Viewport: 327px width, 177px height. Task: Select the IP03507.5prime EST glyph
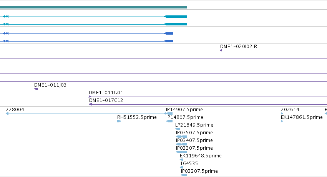tap(181, 137)
